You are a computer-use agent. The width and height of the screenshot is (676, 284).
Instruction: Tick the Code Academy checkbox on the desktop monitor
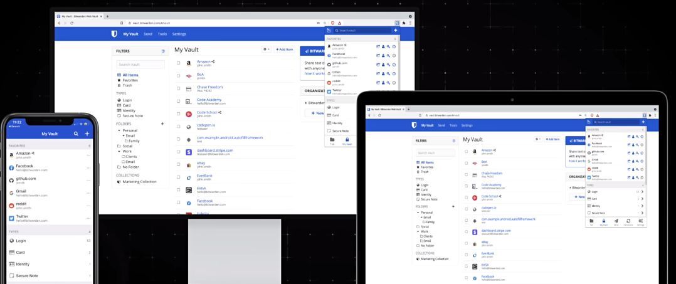click(179, 101)
